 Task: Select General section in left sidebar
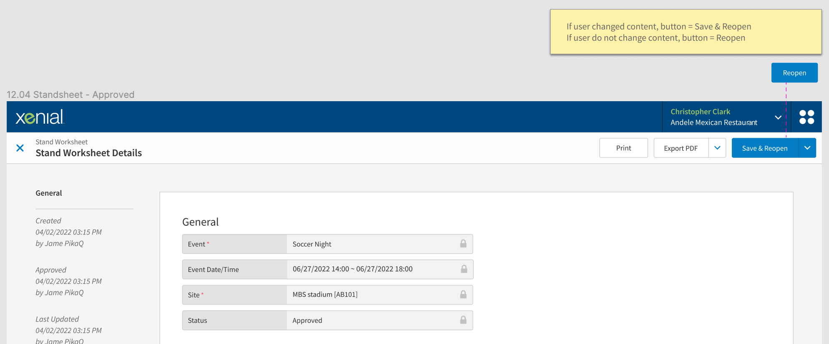pyautogui.click(x=49, y=193)
